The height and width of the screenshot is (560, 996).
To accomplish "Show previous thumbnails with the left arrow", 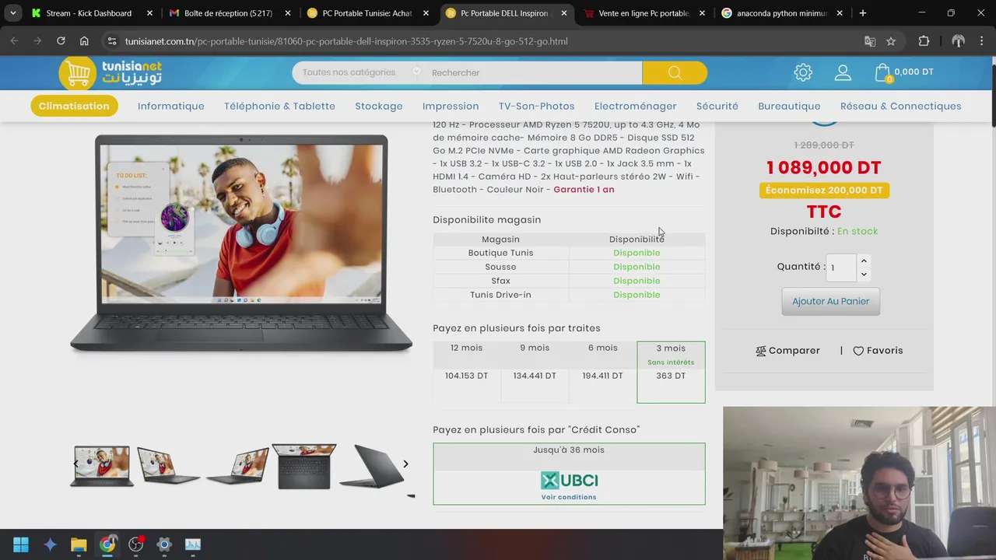I will [75, 464].
